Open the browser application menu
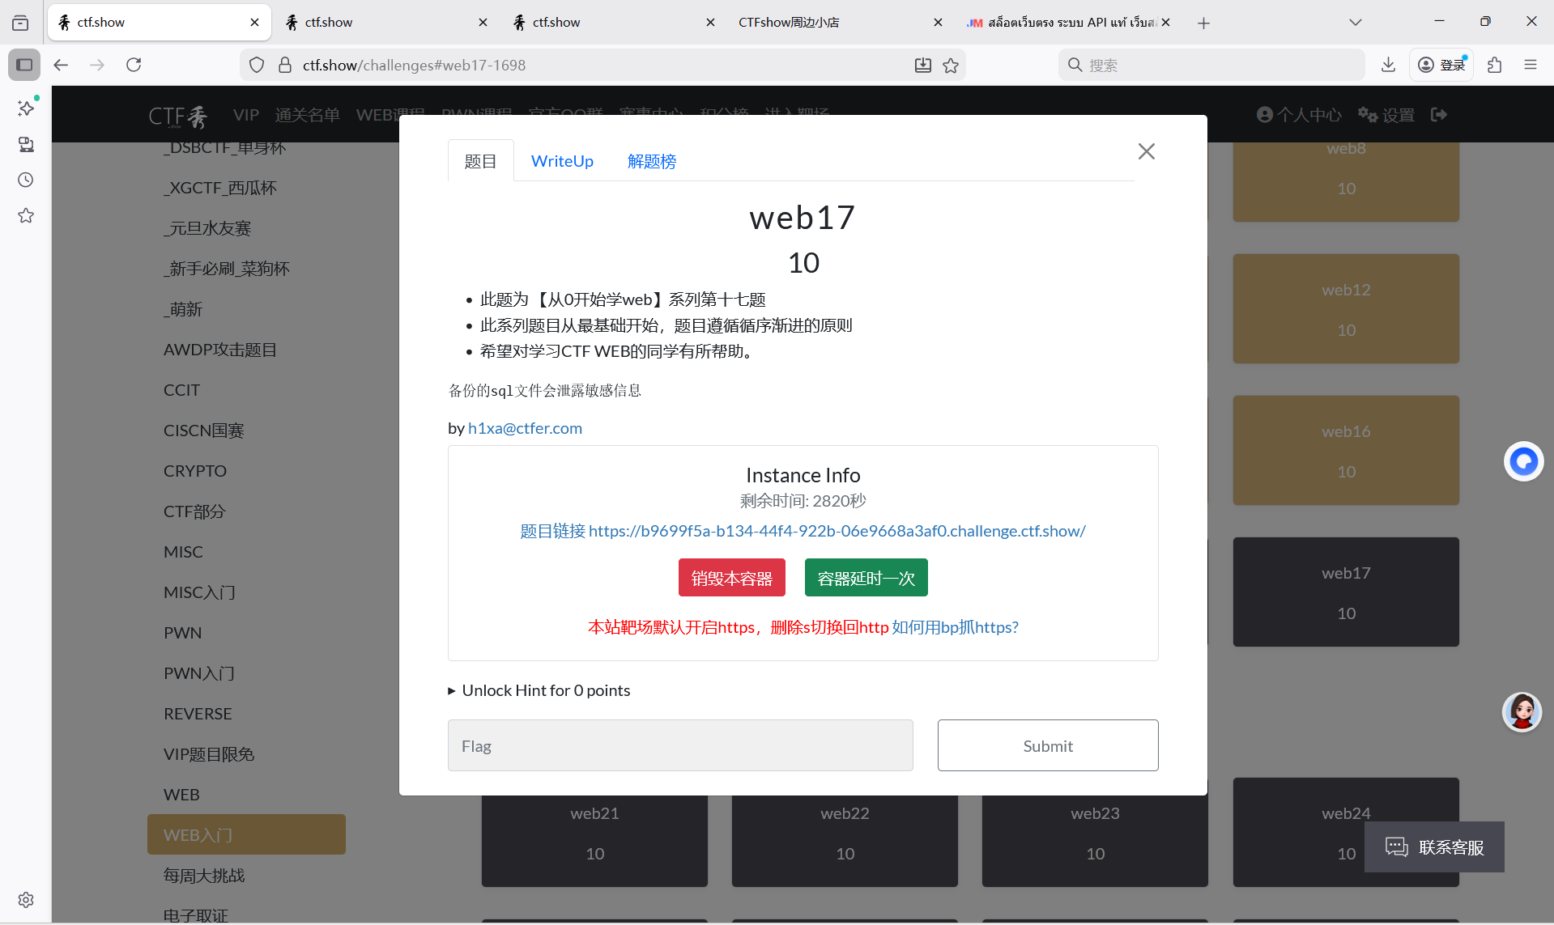 (1531, 65)
